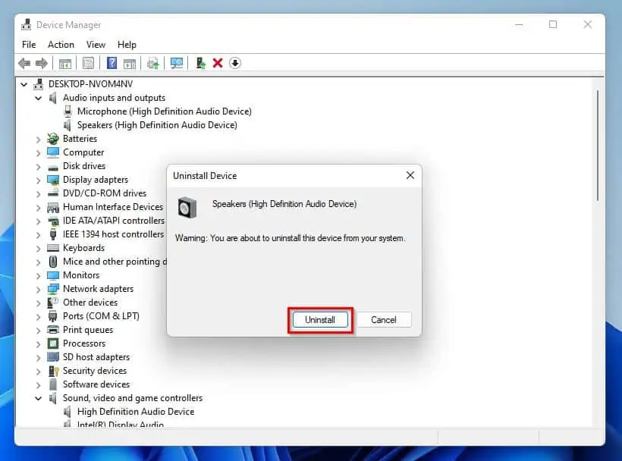Screen dimensions: 622x461
Task: Expand the Software devices category
Action: 38,385
